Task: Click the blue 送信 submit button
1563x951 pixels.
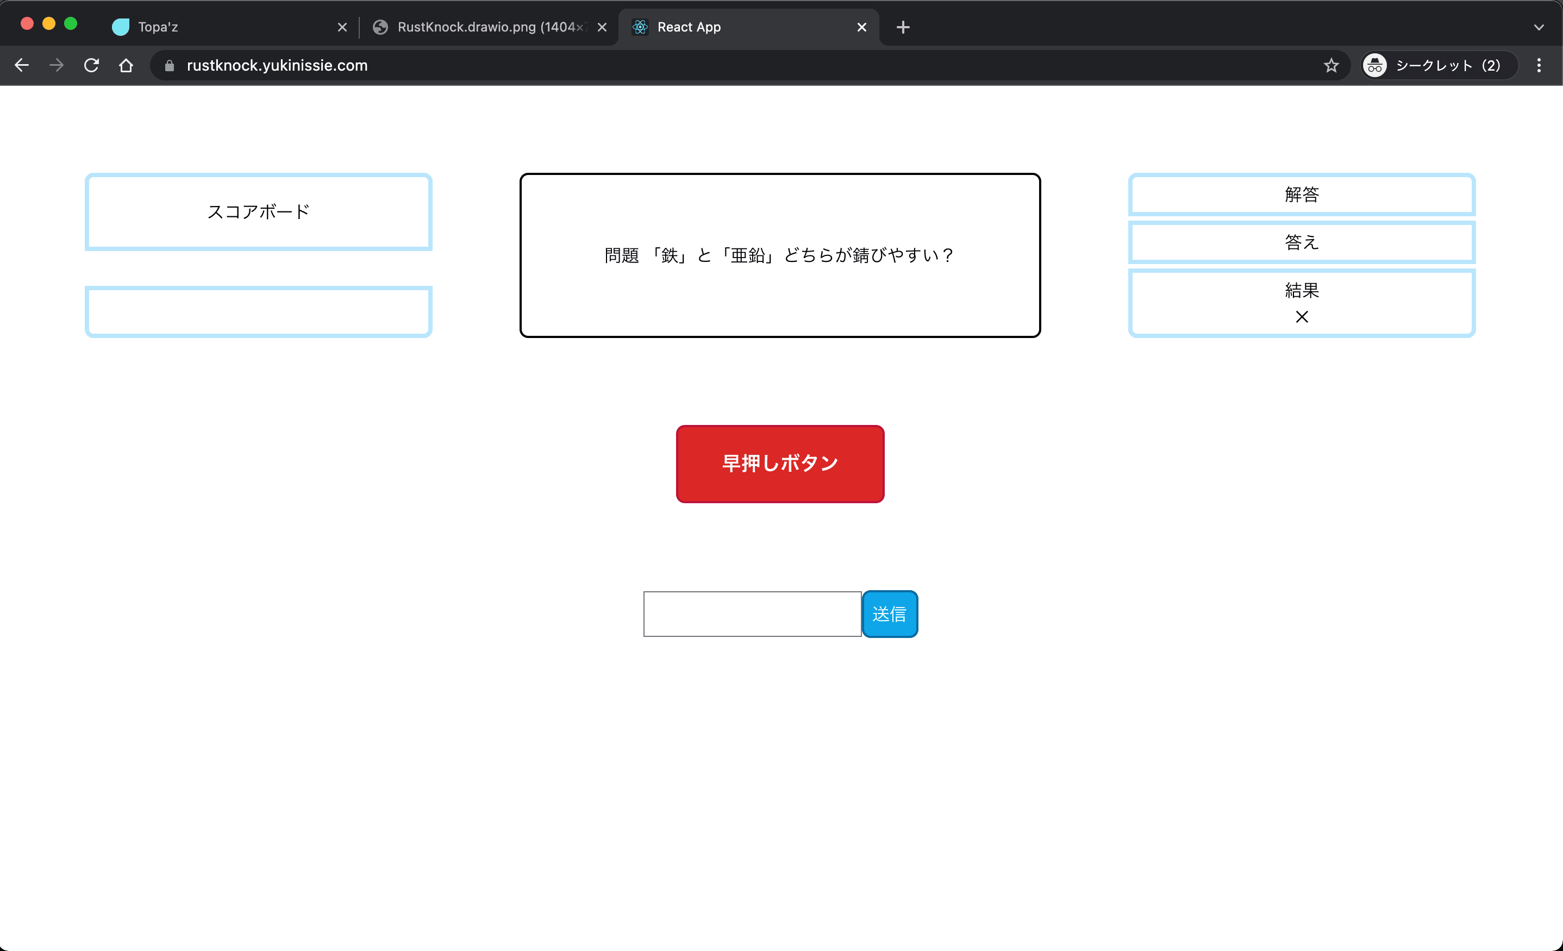Action: coord(890,614)
